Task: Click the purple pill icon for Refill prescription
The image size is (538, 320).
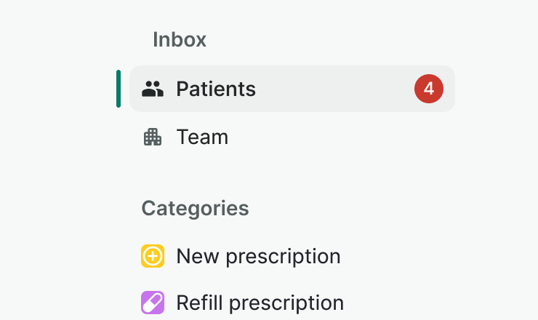Action: (153, 303)
